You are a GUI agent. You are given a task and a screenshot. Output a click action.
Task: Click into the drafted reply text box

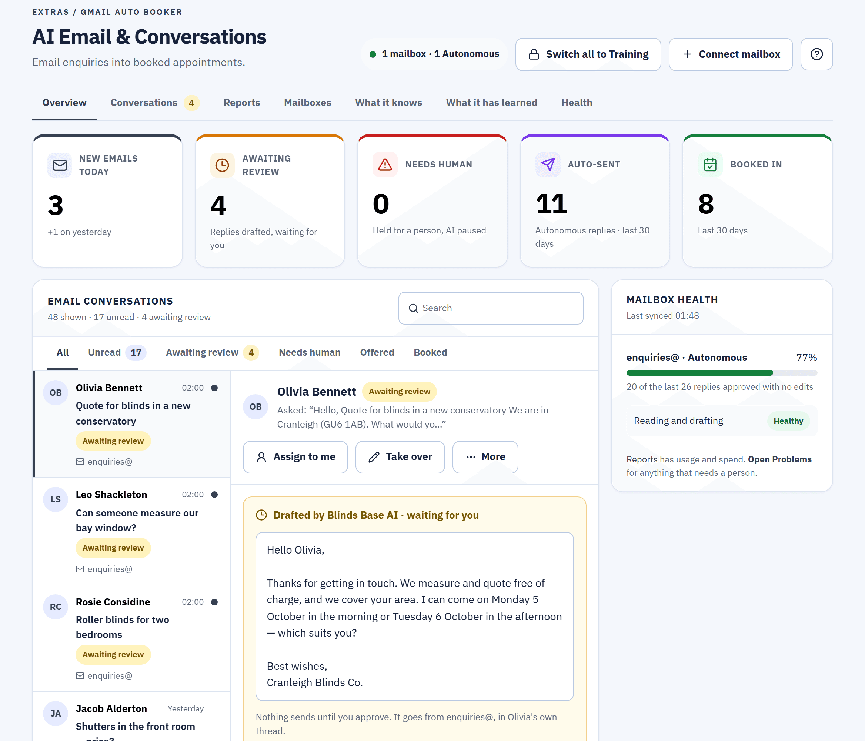[414, 616]
